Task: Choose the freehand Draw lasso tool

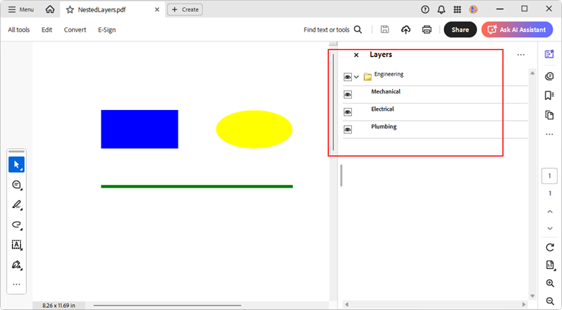Action: [x=16, y=225]
